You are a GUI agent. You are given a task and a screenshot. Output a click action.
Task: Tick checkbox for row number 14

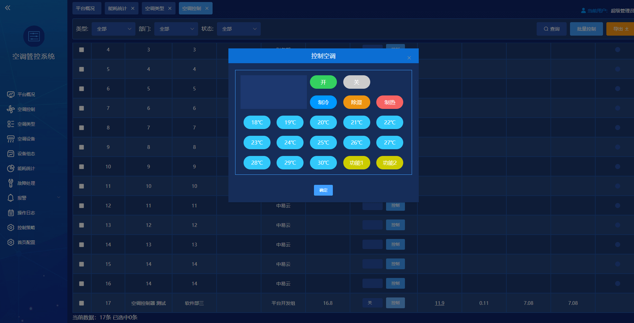point(82,245)
